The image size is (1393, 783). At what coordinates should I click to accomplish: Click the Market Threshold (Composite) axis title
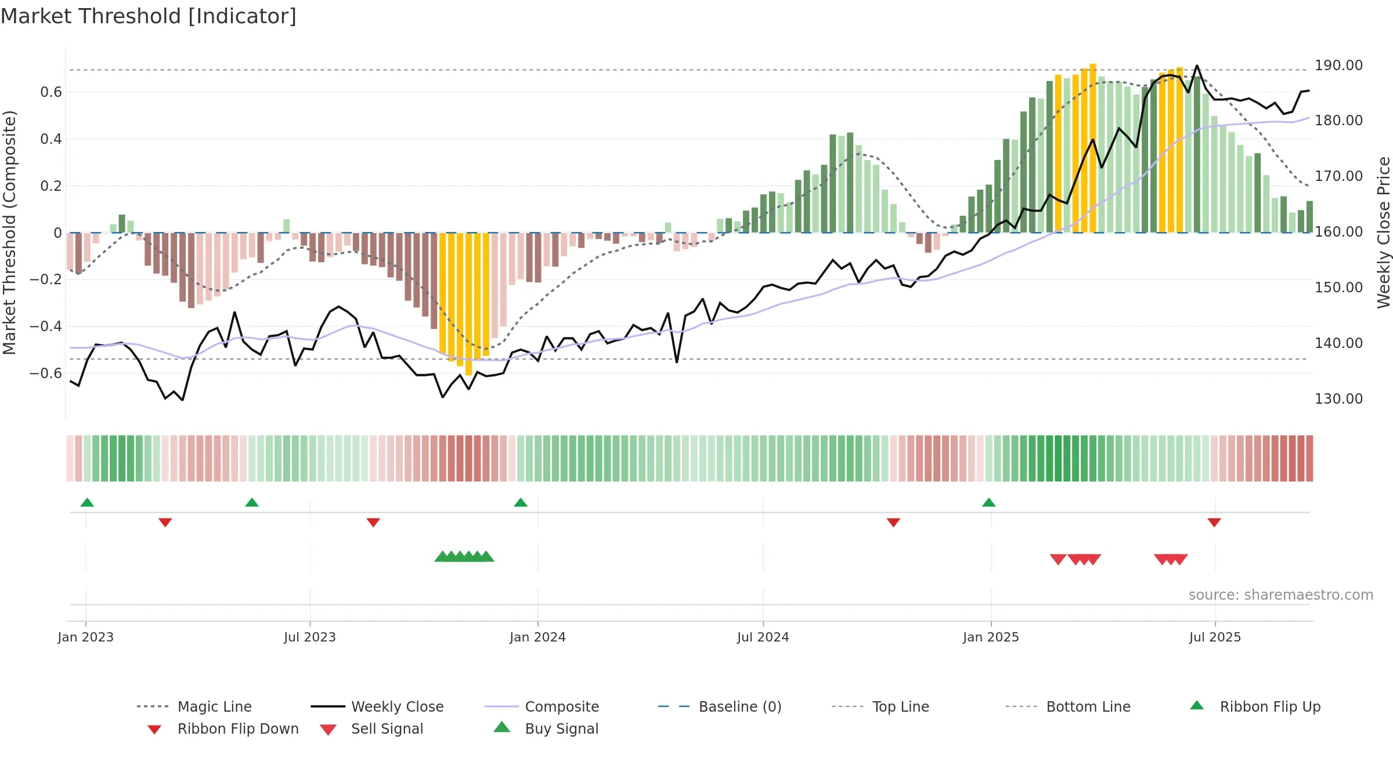(9, 232)
